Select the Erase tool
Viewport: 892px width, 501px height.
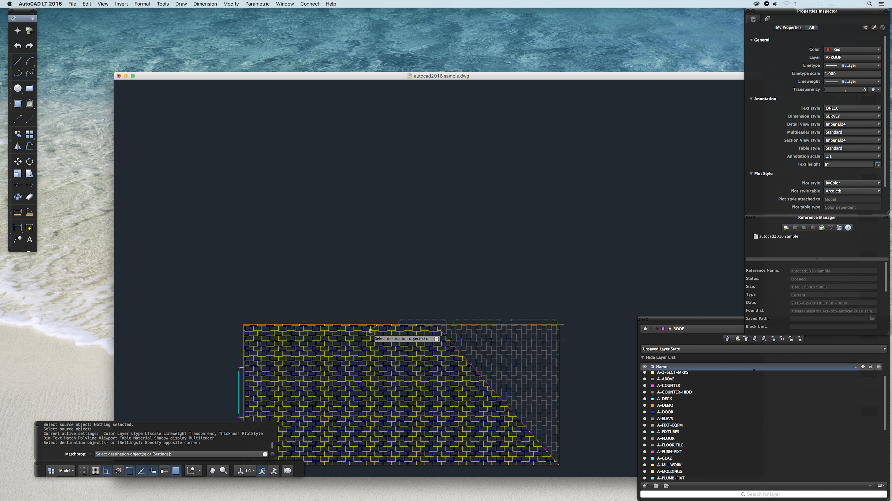(x=30, y=197)
